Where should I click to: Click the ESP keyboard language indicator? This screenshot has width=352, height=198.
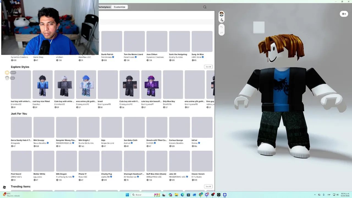point(329,195)
